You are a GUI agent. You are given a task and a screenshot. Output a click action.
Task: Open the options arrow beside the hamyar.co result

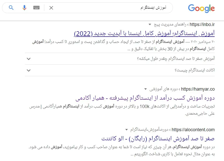click(145, 89)
